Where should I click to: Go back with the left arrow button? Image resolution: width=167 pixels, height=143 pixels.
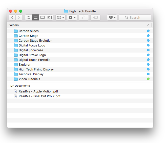point(12,17)
